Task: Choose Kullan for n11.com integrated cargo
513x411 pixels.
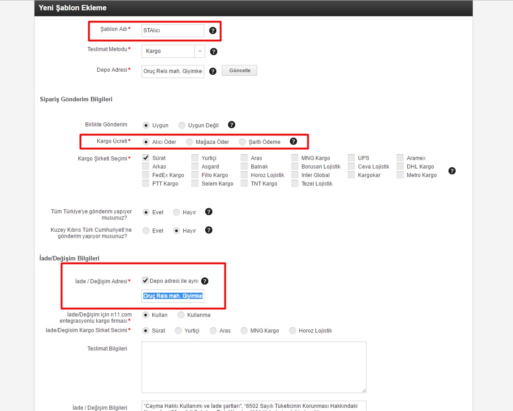Action: pos(146,315)
